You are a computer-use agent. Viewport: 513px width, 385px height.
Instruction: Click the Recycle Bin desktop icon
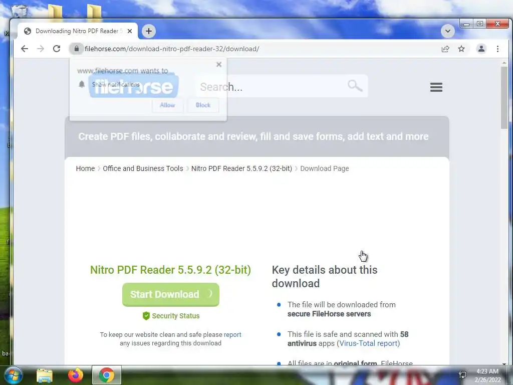(19, 10)
